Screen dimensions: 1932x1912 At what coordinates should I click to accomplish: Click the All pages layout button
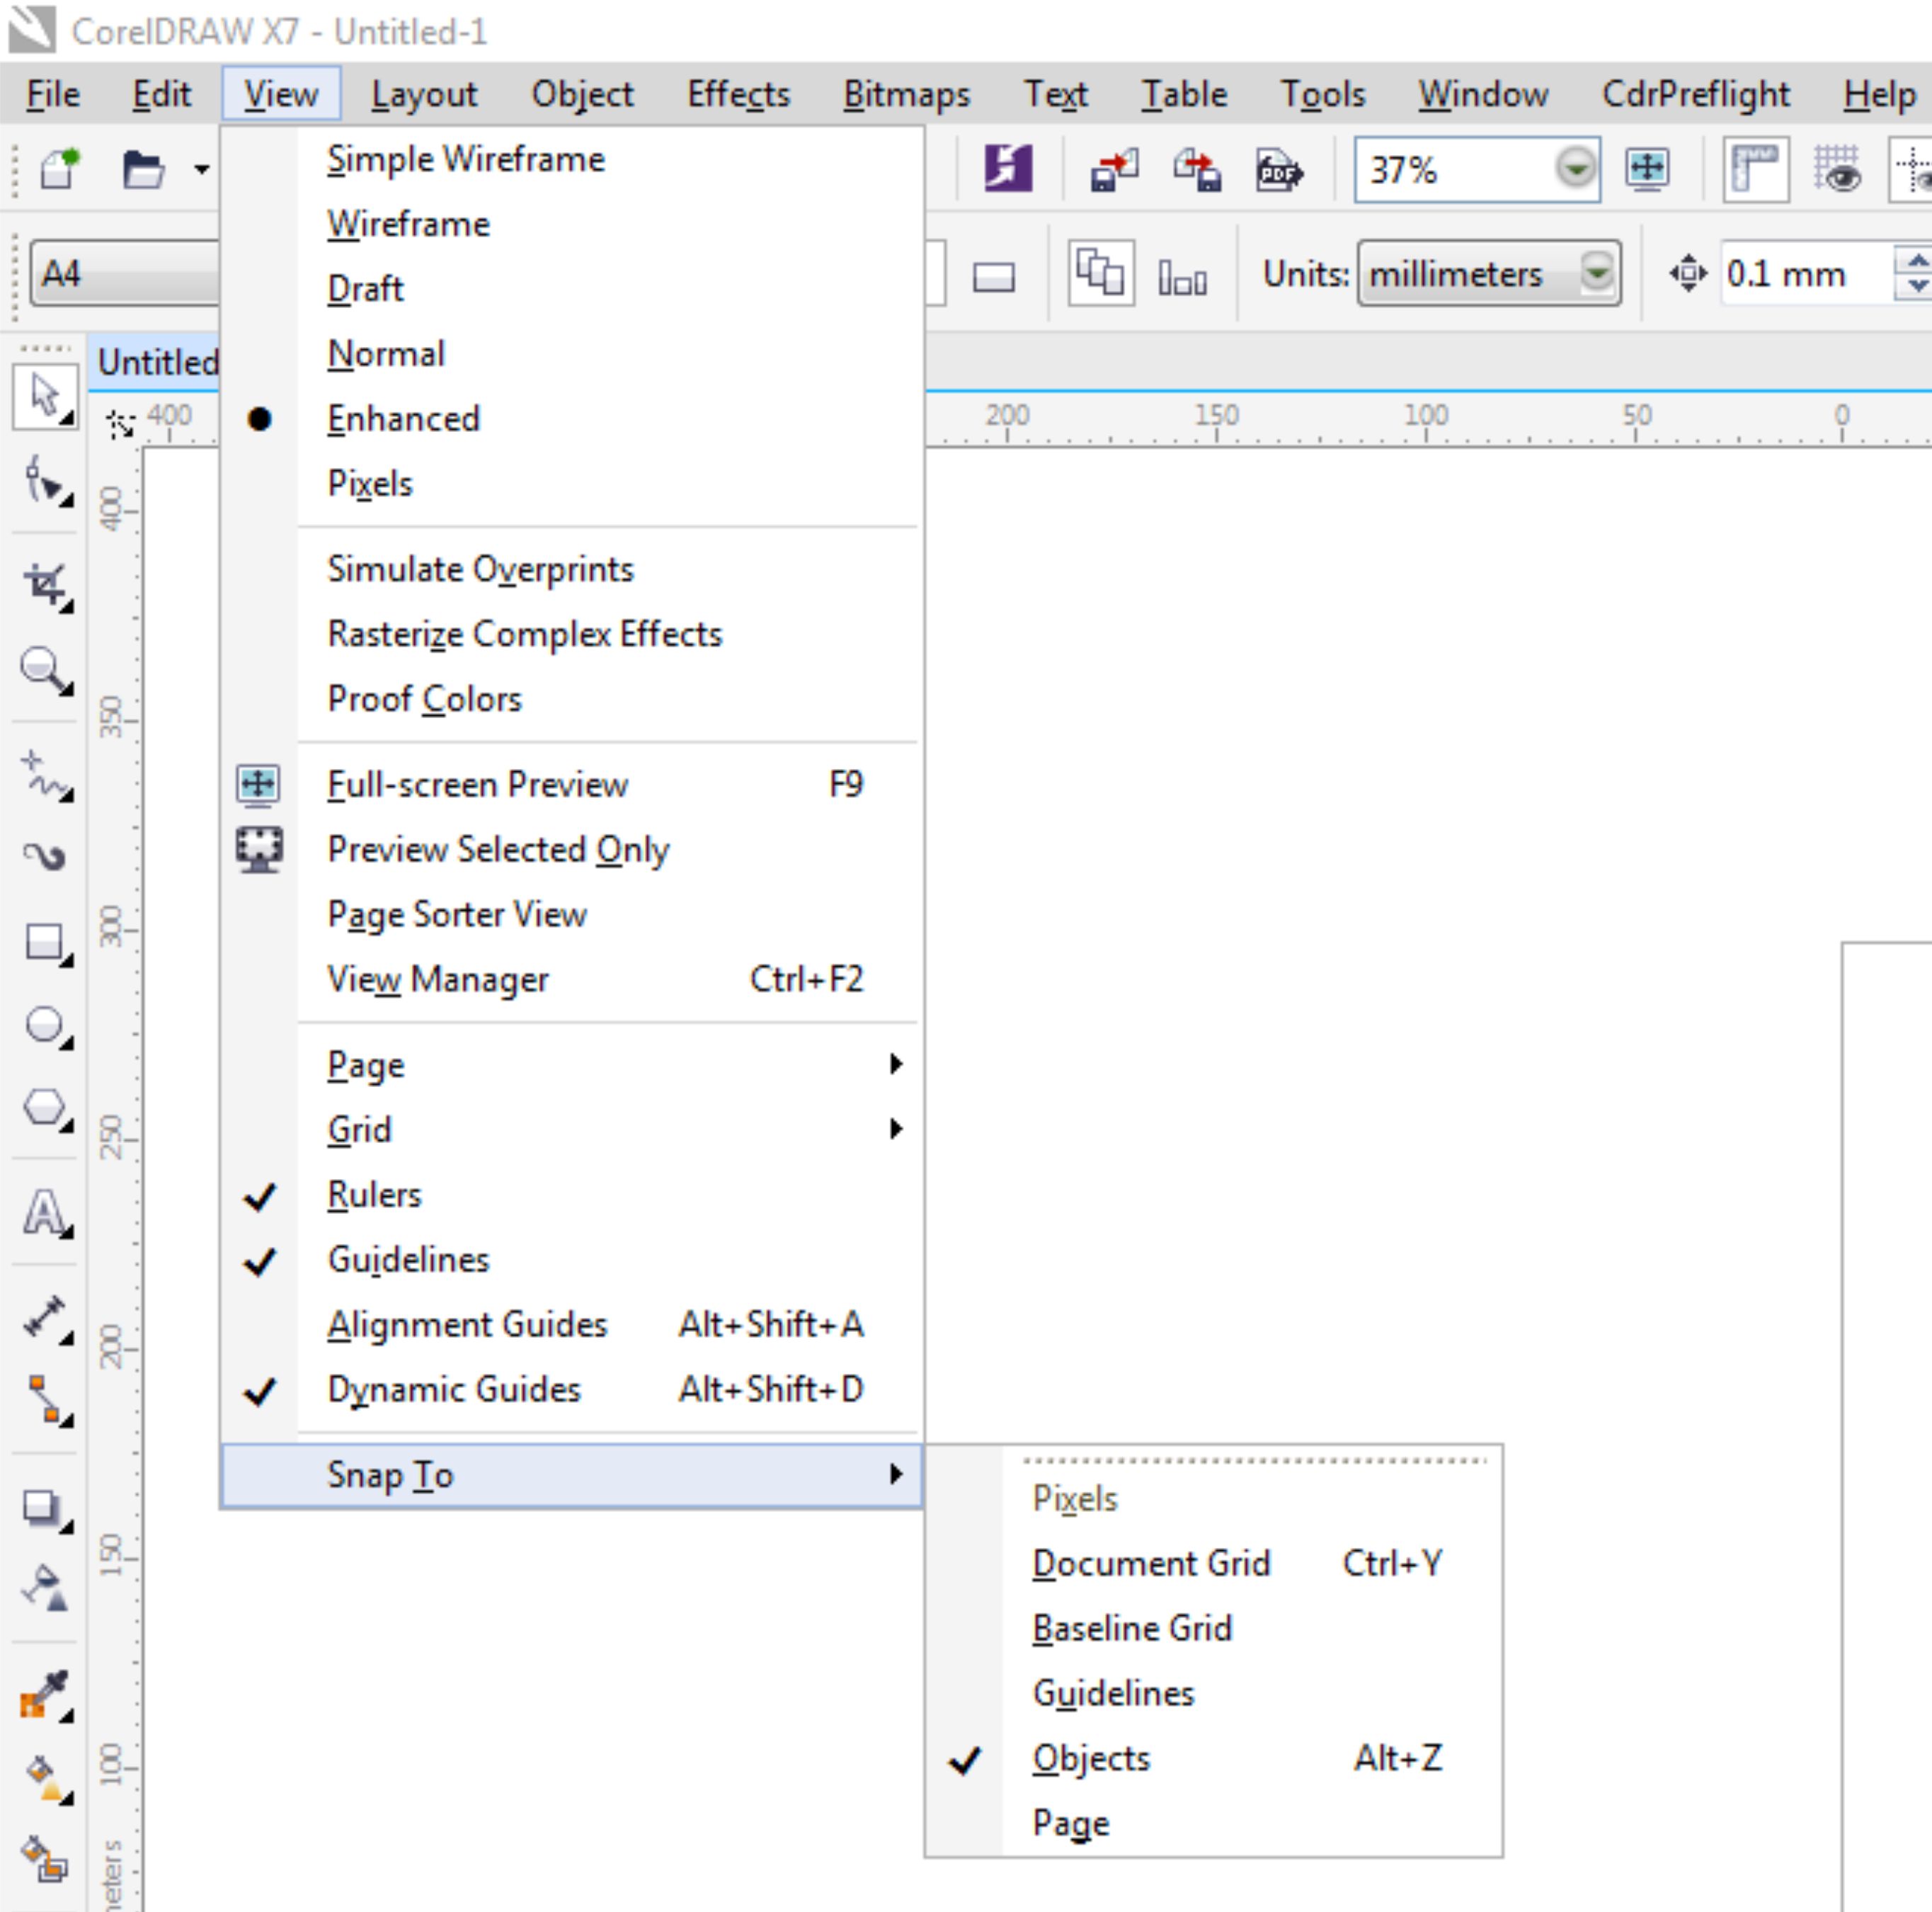click(x=1101, y=273)
